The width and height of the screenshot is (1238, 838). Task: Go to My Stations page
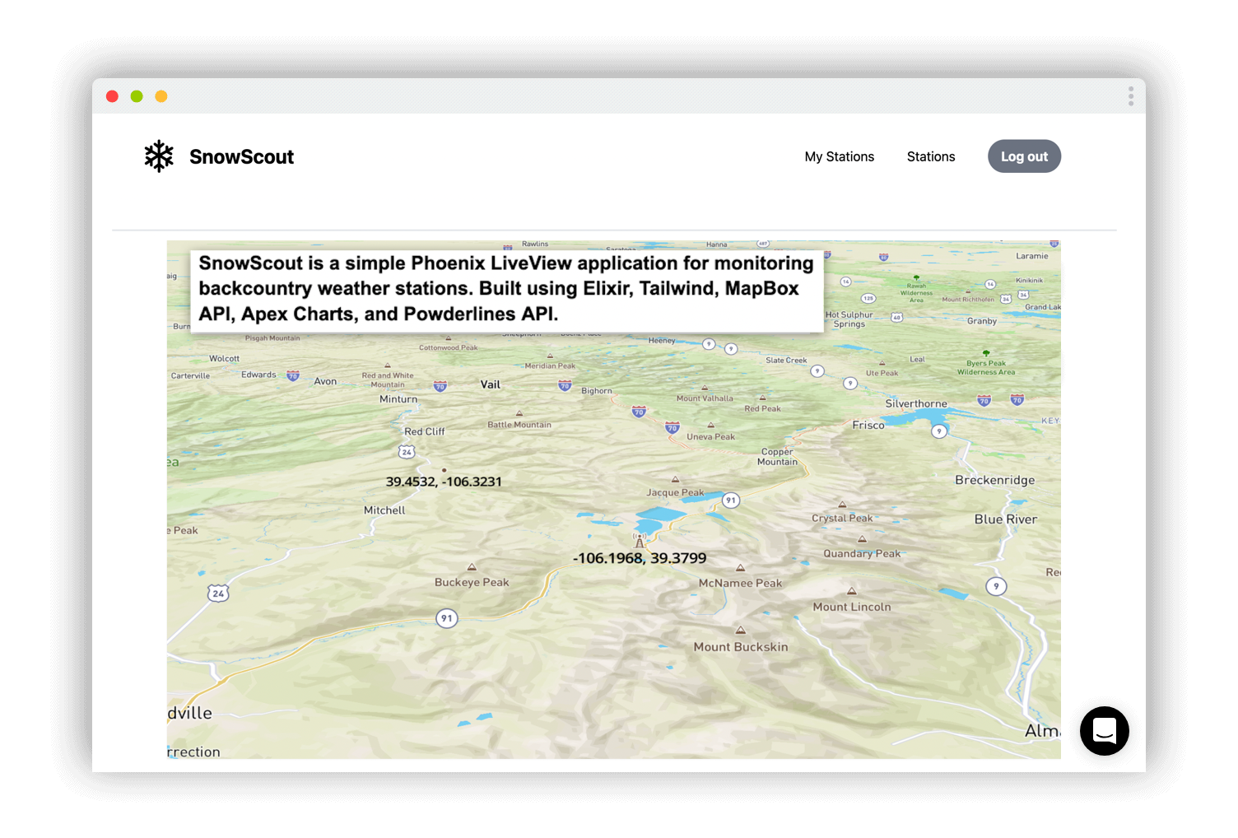[x=839, y=156]
